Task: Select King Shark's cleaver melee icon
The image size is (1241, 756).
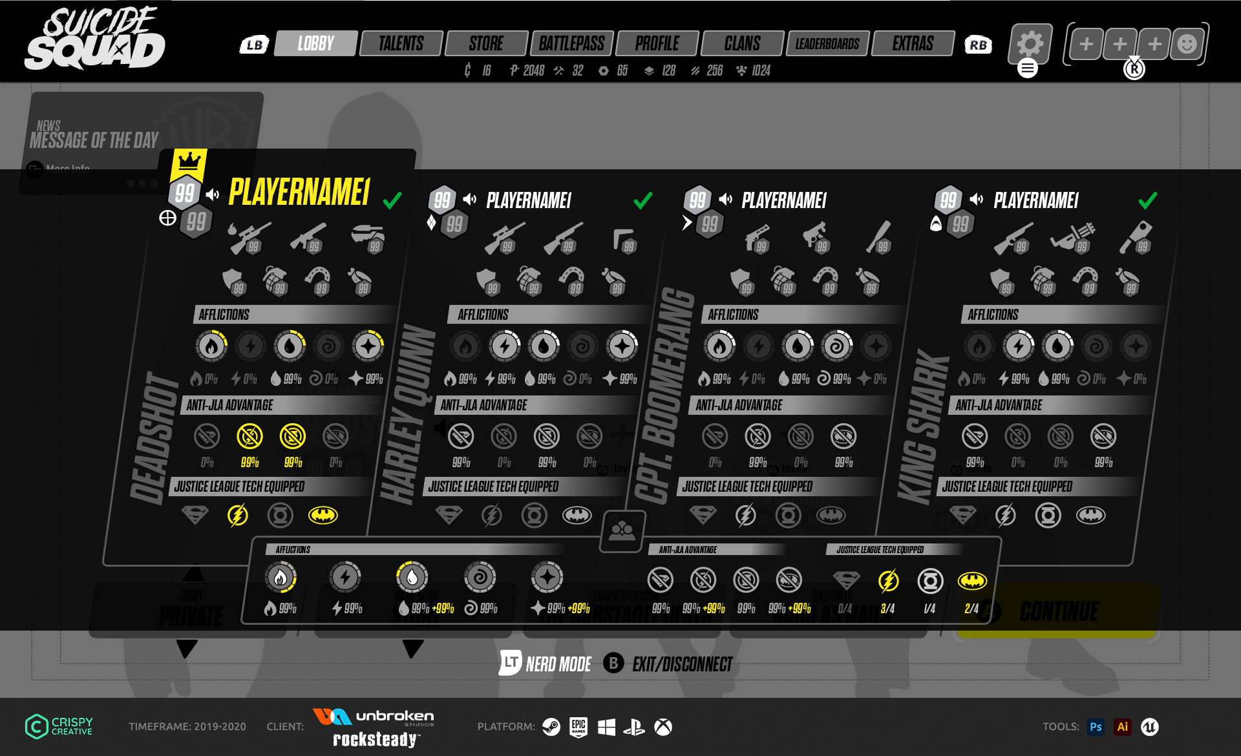Action: pyautogui.click(x=1136, y=238)
